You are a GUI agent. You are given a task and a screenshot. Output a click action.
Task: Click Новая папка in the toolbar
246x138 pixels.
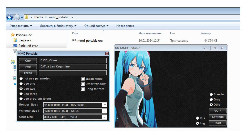click(125, 26)
